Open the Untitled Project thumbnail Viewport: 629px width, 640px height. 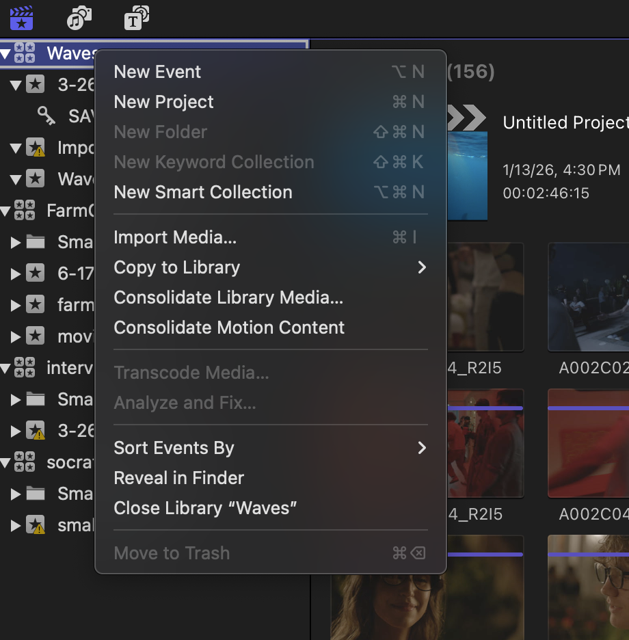pos(467,176)
